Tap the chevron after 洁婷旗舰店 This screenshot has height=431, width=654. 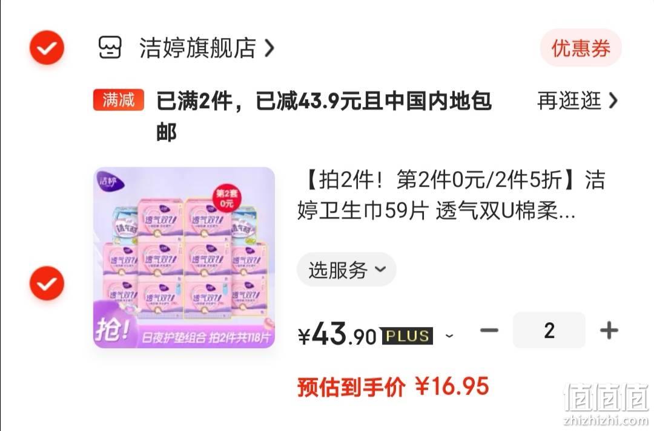pos(270,48)
